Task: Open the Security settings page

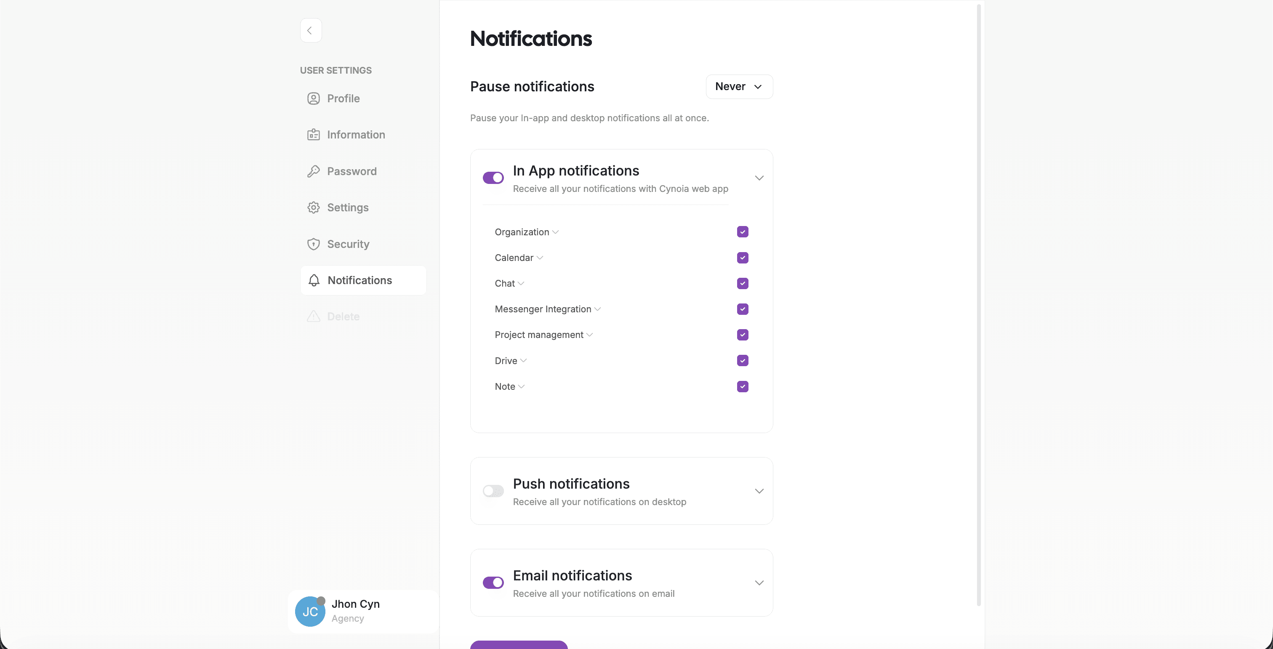Action: [x=348, y=244]
